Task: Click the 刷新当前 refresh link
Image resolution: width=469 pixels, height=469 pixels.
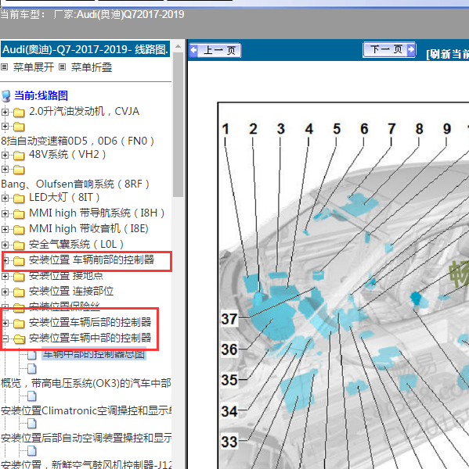Action: 448,54
